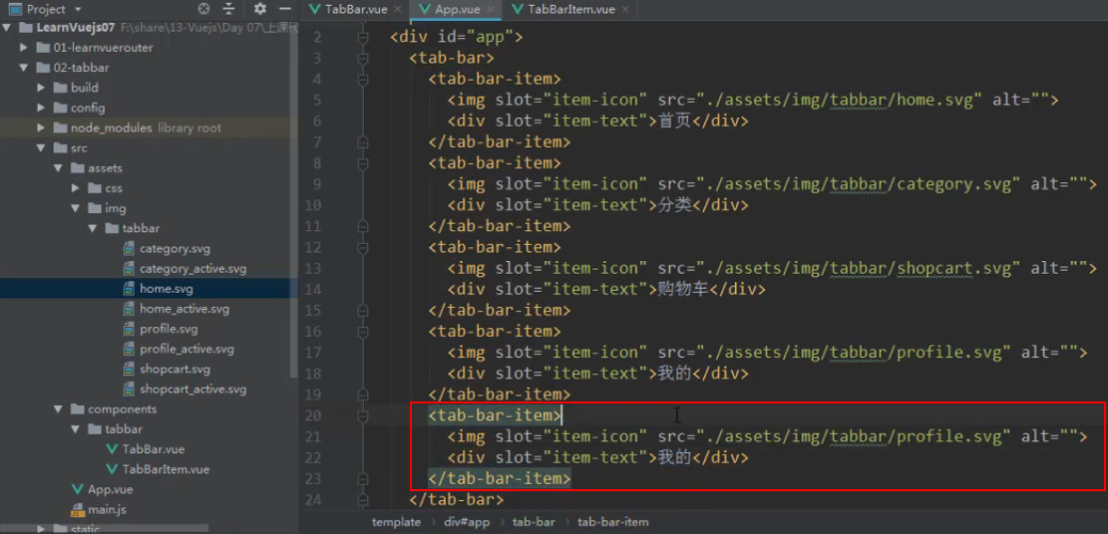Fold the tab-bar-item block at line 4

(362, 79)
